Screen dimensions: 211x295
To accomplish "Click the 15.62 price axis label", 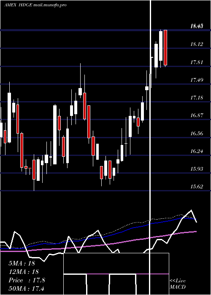I will coord(197,186).
